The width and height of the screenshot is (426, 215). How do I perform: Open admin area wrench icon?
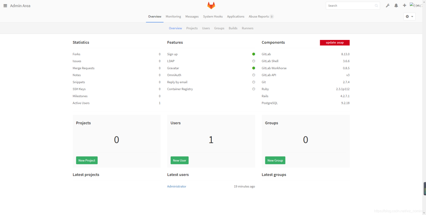click(388, 6)
